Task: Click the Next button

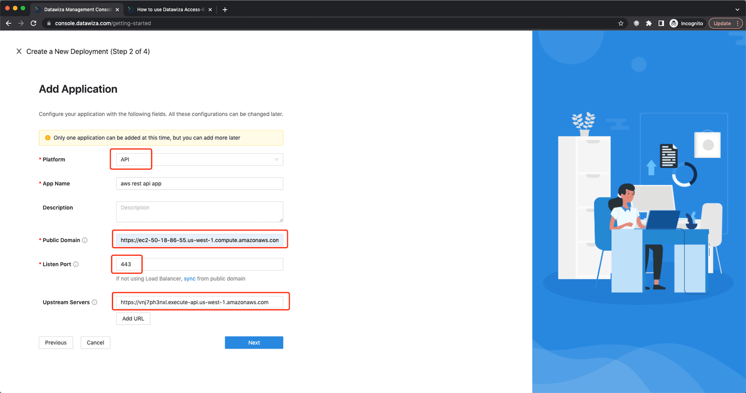Action: (x=254, y=343)
